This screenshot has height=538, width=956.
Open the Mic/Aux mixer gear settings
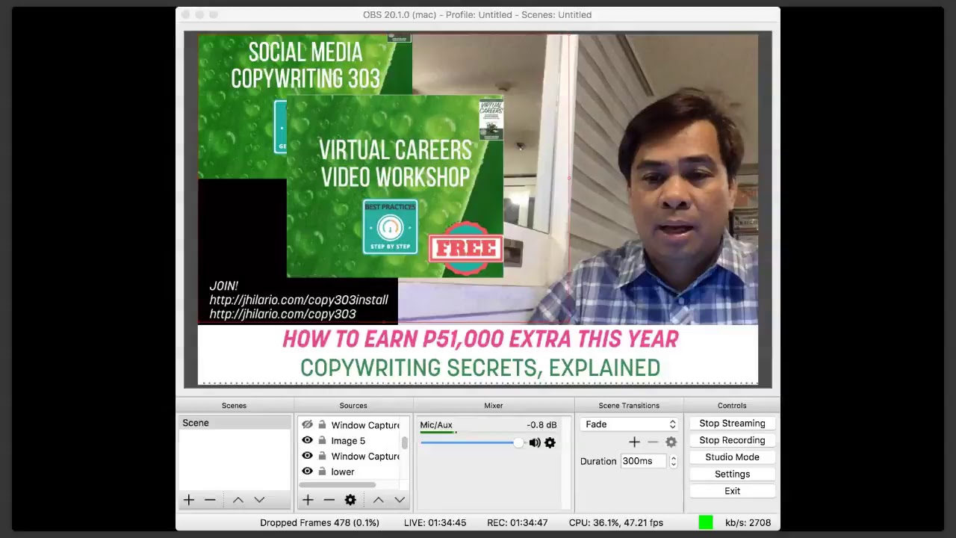click(550, 443)
